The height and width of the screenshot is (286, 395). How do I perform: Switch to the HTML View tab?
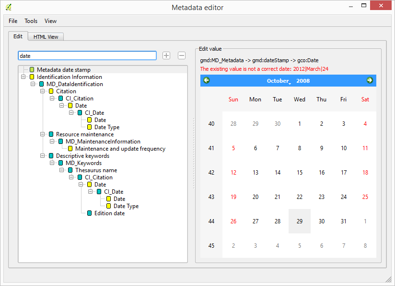click(x=45, y=36)
